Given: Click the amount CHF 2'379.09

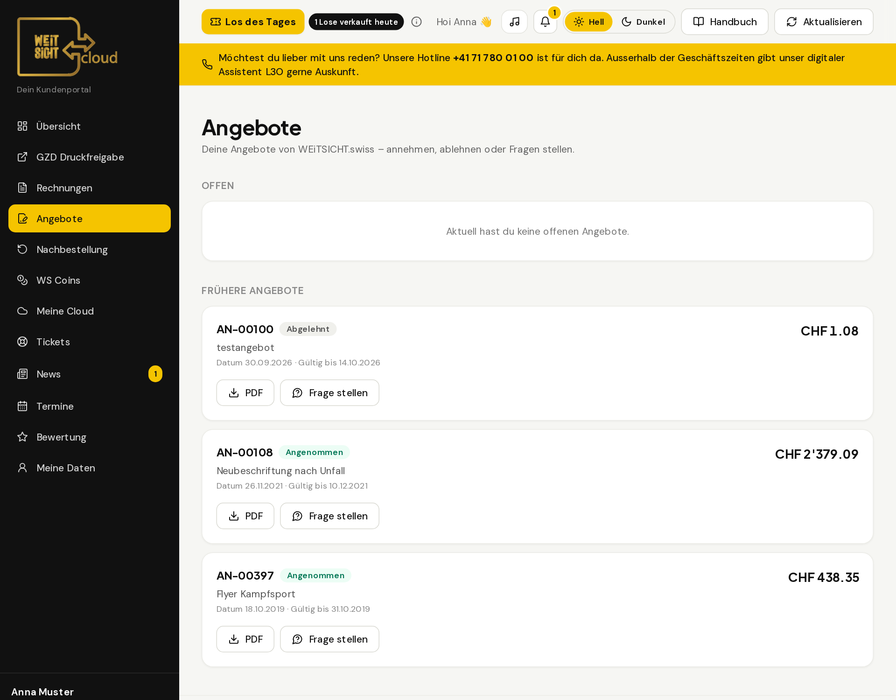Looking at the screenshot, I should (x=817, y=454).
